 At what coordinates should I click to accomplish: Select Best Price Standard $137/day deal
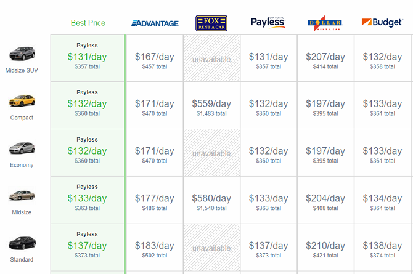[x=88, y=246]
